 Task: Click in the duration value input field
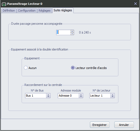(63, 32)
